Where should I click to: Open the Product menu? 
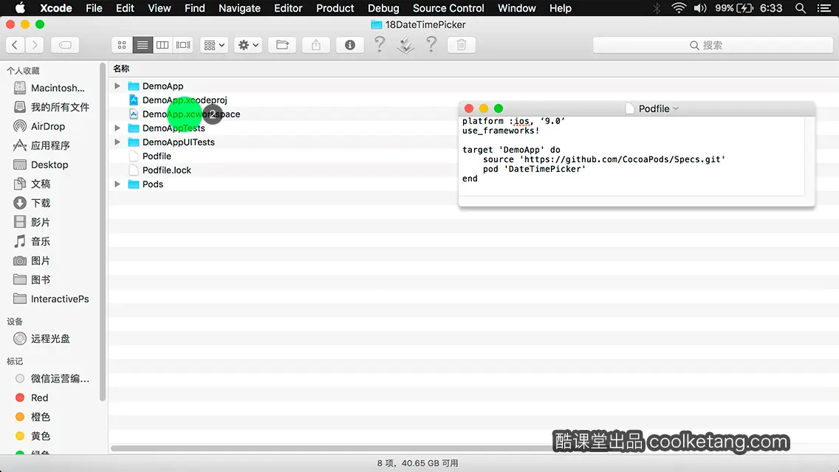pos(335,8)
